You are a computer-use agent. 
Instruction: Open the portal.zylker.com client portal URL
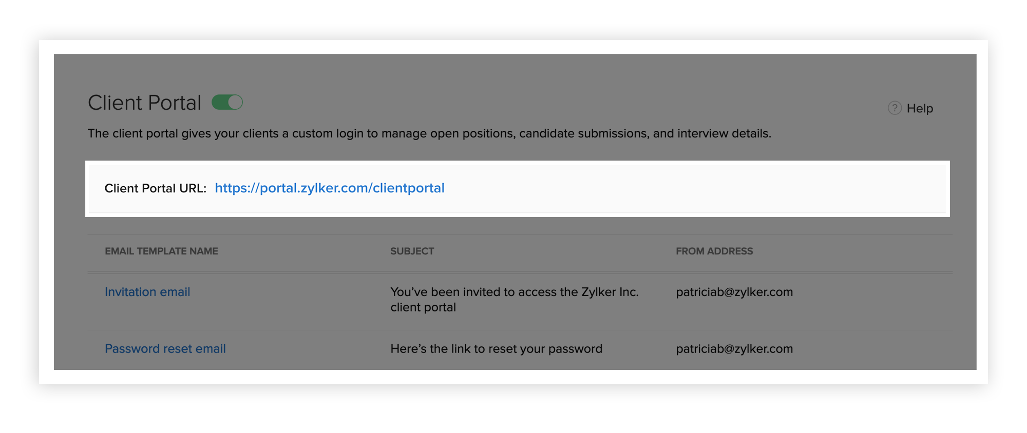pyautogui.click(x=329, y=188)
